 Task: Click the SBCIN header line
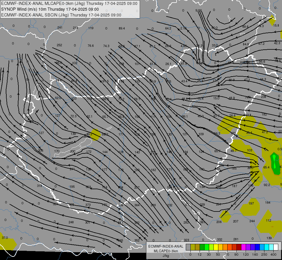61,15
